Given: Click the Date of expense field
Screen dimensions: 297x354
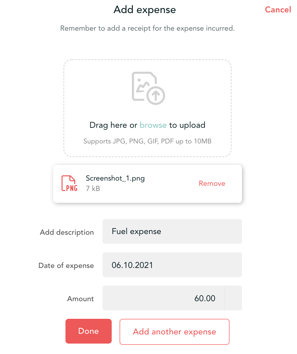Looking at the screenshot, I should point(172,265).
